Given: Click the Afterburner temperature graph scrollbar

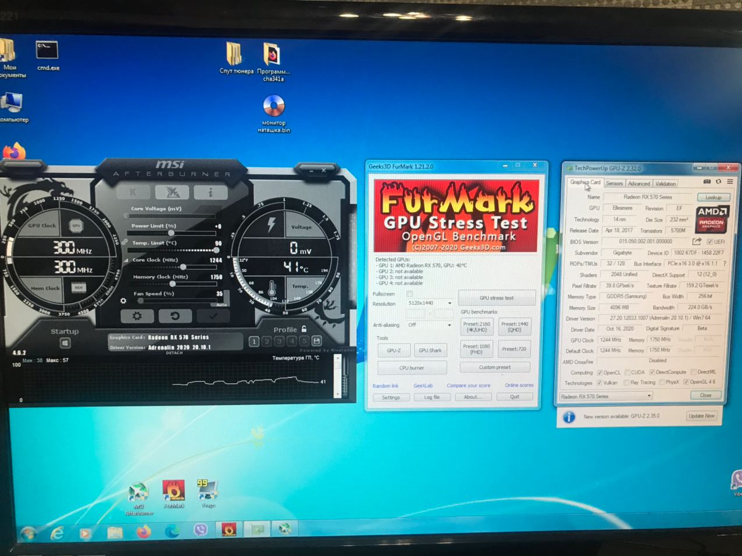Looking at the screenshot, I should (337, 376).
